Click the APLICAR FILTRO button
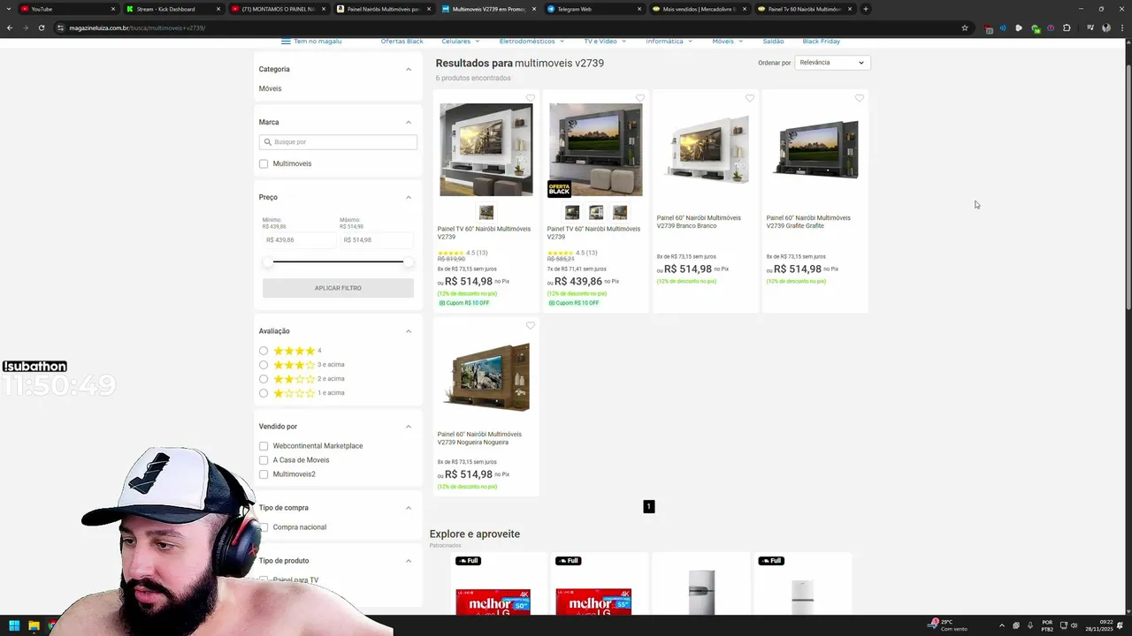Viewport: 1132px width, 636px height. 338,288
